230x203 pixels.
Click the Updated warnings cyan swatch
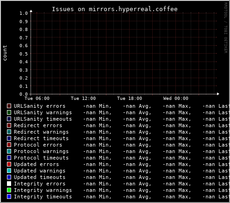point(9,171)
